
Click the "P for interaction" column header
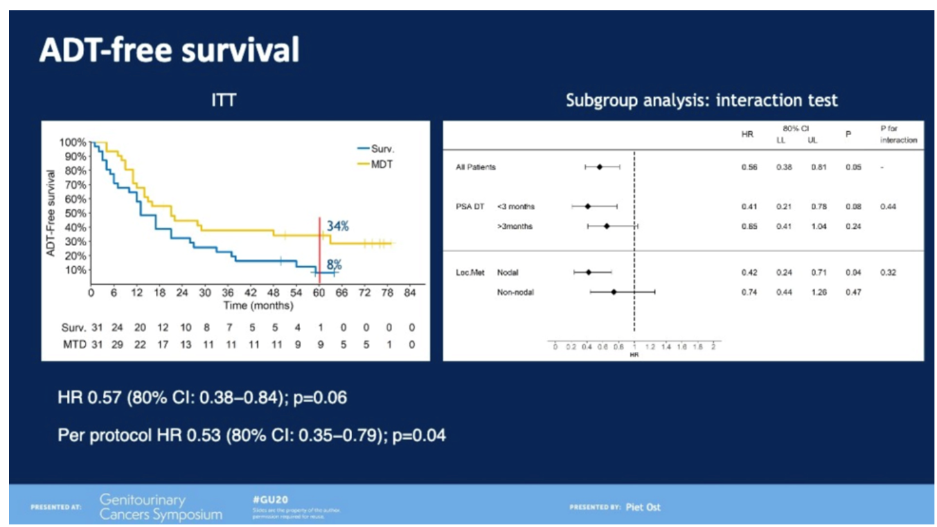coord(898,134)
